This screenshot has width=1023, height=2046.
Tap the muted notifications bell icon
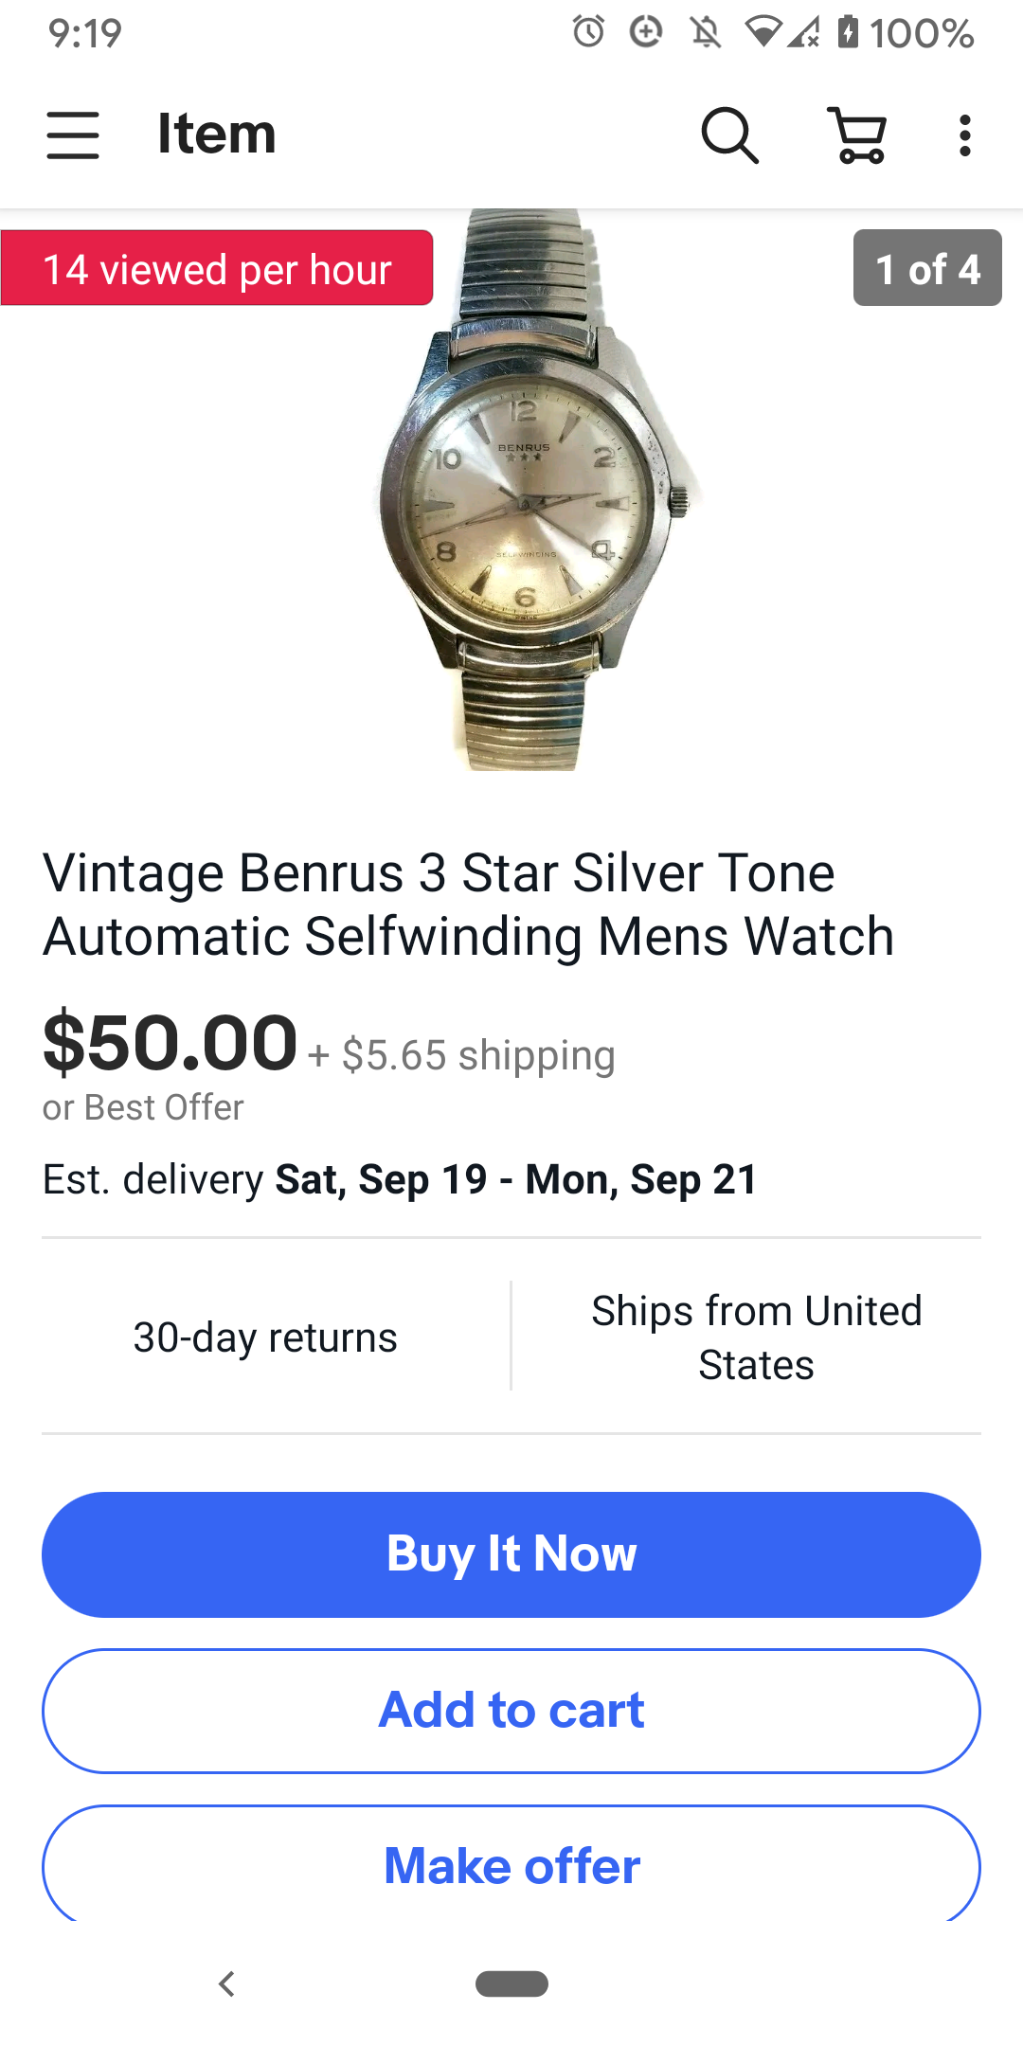point(705,33)
